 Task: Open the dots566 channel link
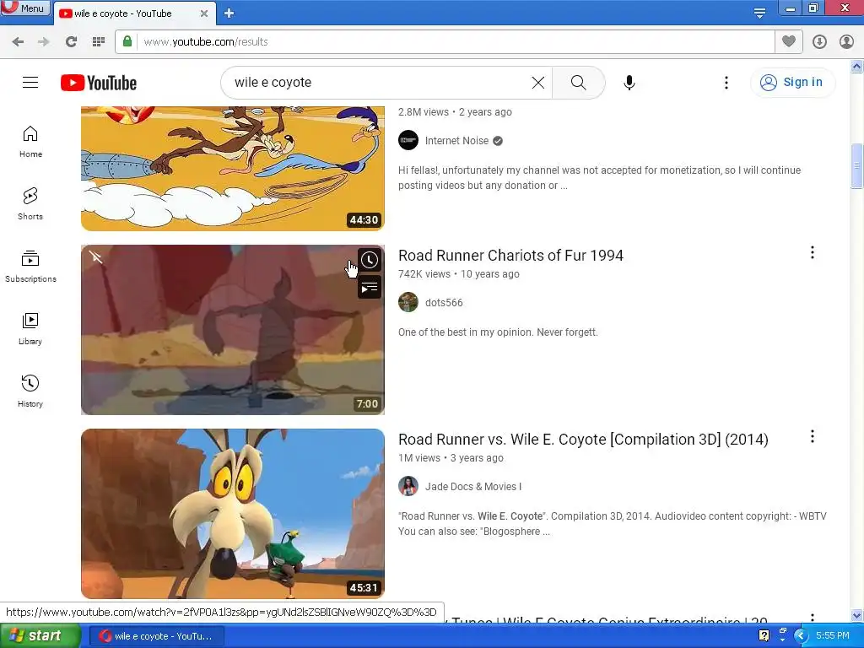point(444,303)
